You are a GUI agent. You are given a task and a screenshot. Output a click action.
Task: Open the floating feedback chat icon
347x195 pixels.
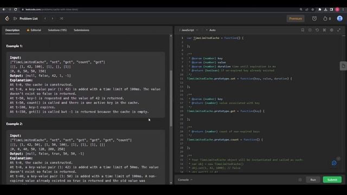click(334, 163)
